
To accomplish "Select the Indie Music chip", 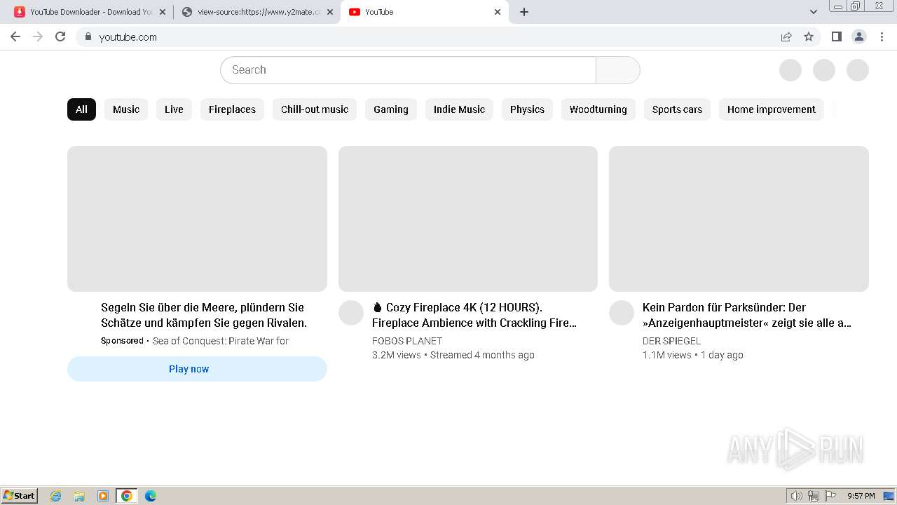I will pyautogui.click(x=459, y=109).
